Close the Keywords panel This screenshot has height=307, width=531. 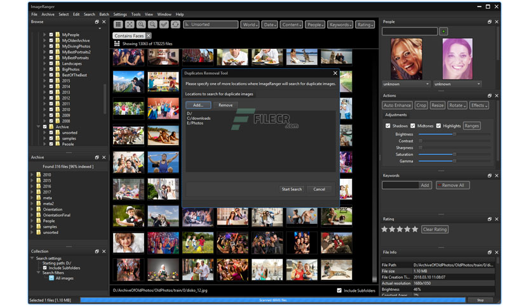(497, 176)
